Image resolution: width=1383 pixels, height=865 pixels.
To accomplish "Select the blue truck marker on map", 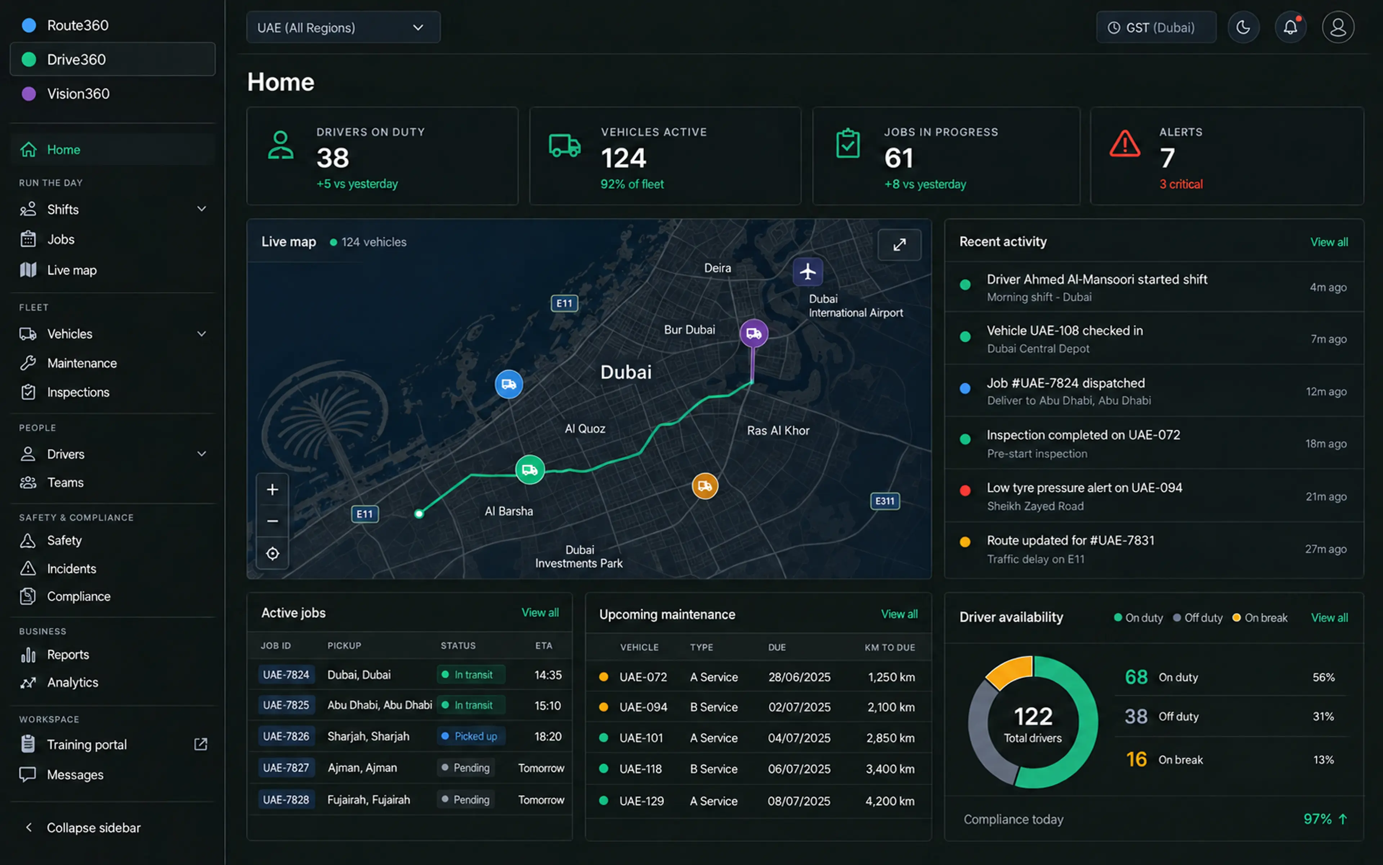I will [x=509, y=384].
